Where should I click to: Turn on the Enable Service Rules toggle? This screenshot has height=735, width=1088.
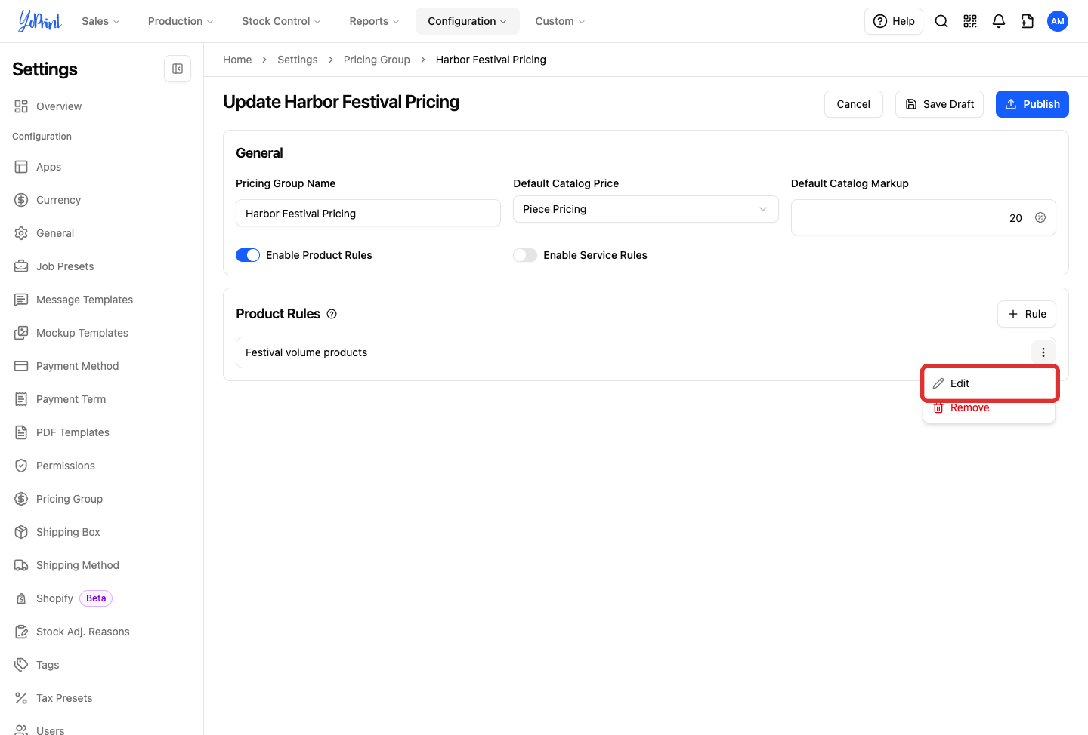click(x=525, y=255)
